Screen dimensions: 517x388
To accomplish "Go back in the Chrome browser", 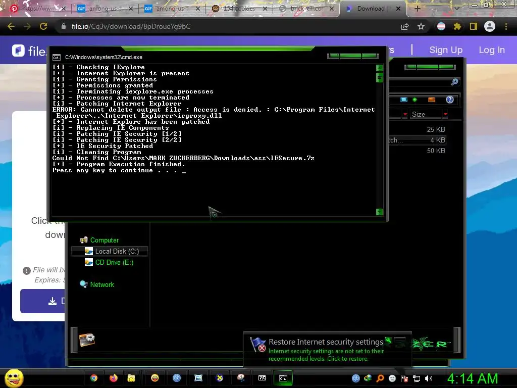I will pyautogui.click(x=11, y=26).
